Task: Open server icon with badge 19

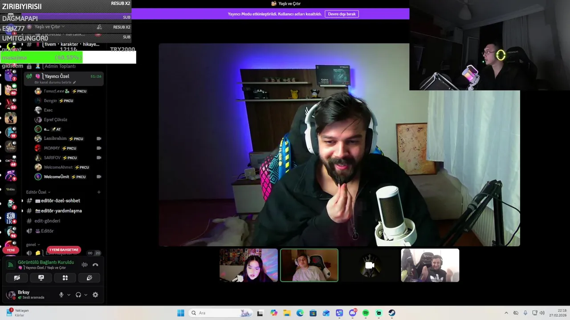Action: (x=11, y=132)
